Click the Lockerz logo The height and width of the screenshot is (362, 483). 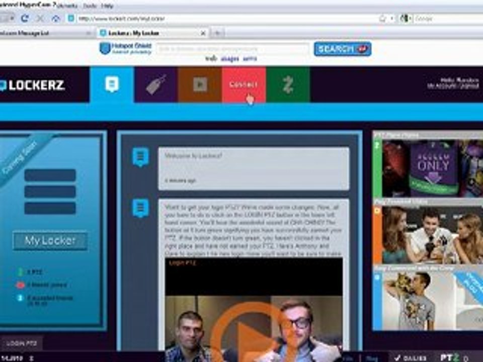(x=32, y=85)
